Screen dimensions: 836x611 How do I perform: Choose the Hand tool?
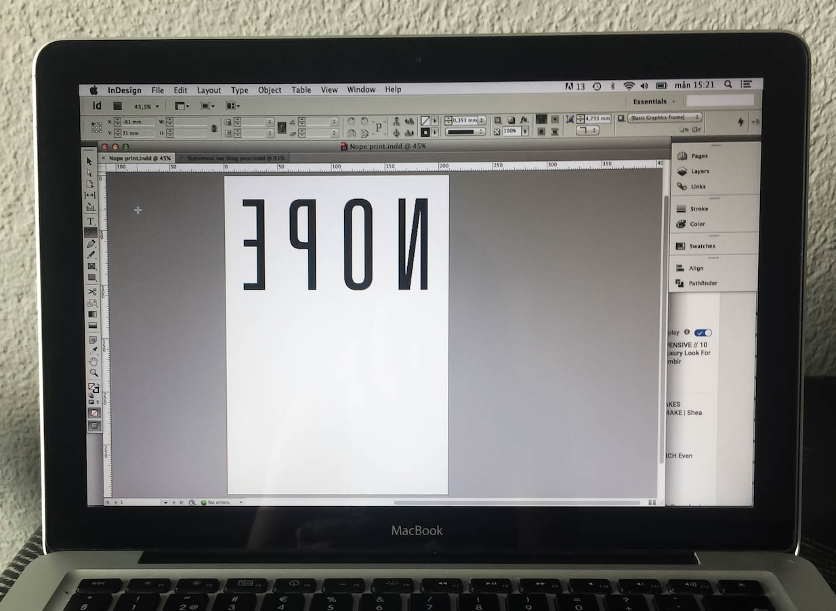[93, 362]
